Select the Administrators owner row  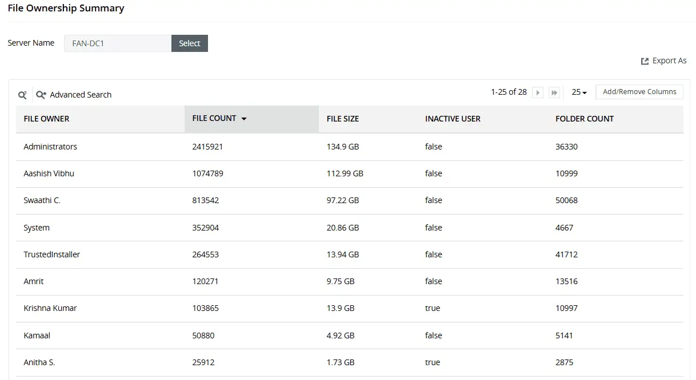point(50,147)
